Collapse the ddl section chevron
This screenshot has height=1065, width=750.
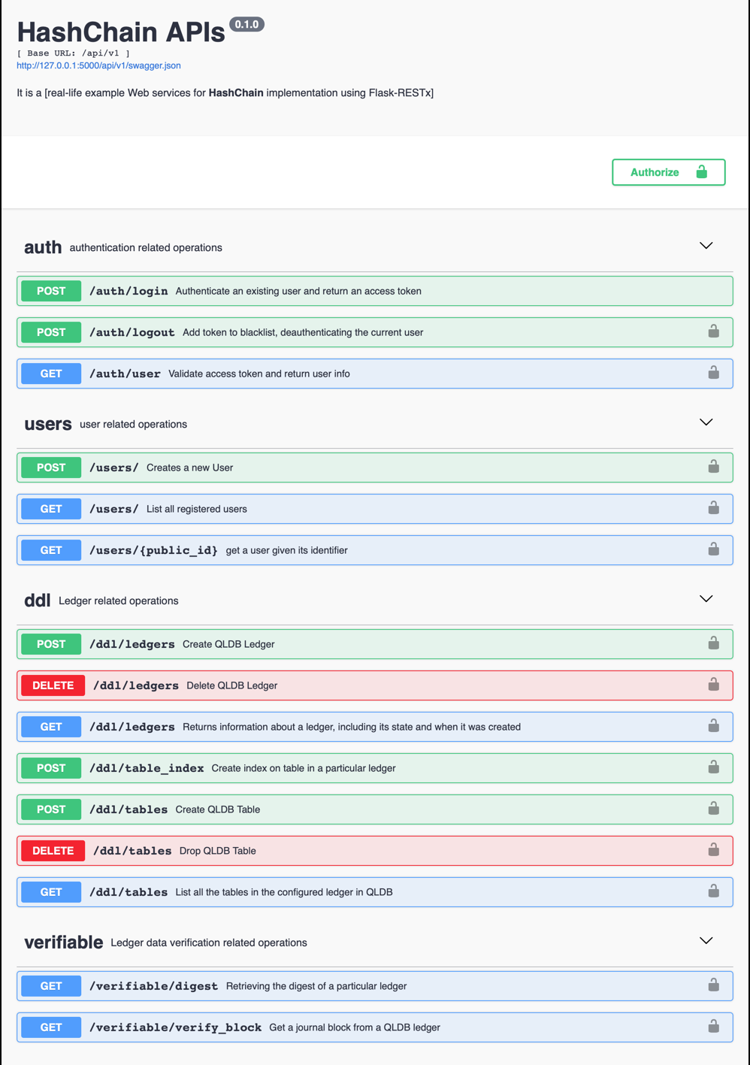coord(706,599)
